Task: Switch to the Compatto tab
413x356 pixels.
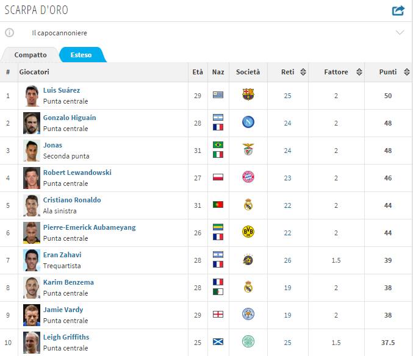Action: [31, 55]
